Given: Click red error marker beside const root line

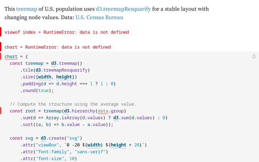Looking at the screenshot, I should pos(1,111).
